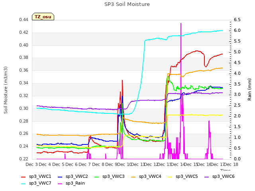Click the 3.0 right axis value
Screen dimensions: 255x191
coord(237,95)
